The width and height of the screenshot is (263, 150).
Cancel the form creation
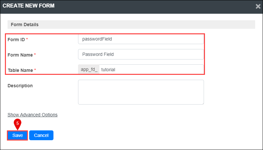[41, 135]
